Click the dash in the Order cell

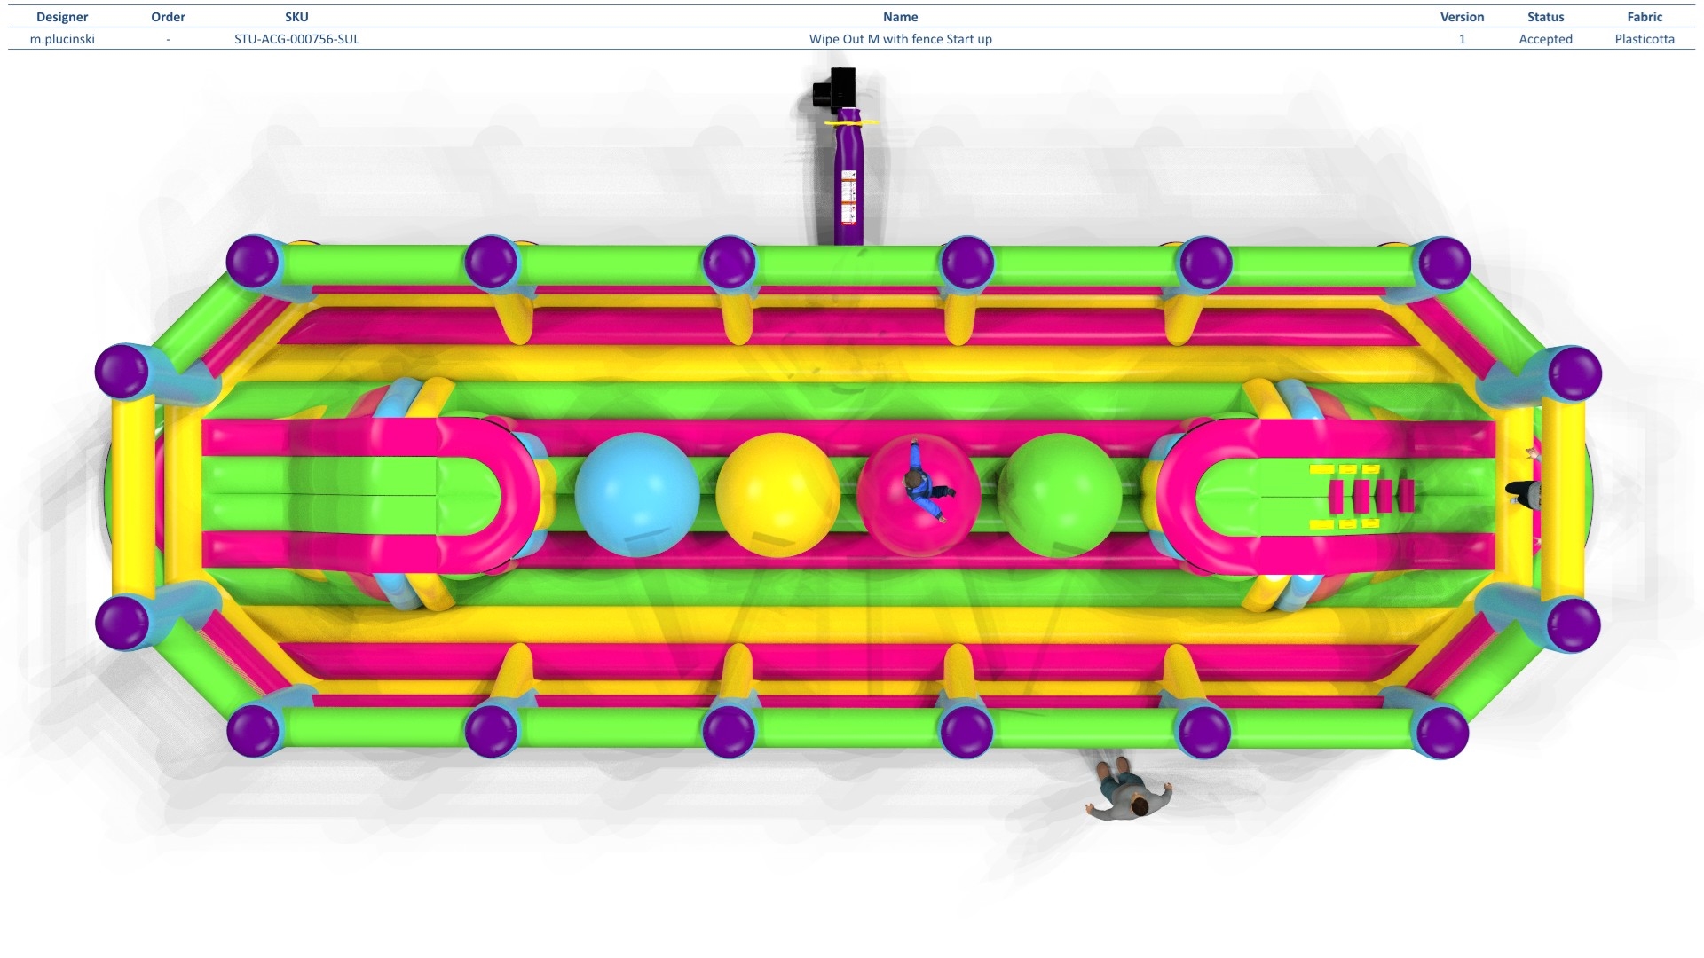point(168,39)
